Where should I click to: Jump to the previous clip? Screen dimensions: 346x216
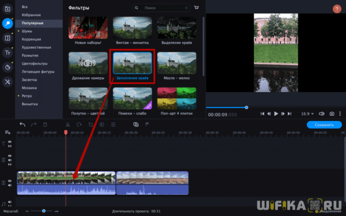262,113
